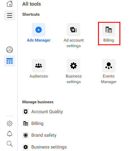Click the Events Manager label
This screenshot has height=151, width=129.
coord(109,79)
